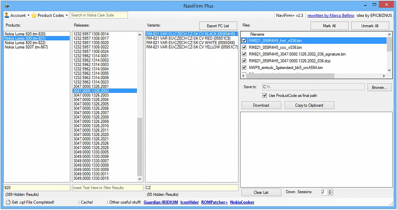The height and width of the screenshot is (210, 397).
Task: Click the Save to path field
Action: point(313,87)
